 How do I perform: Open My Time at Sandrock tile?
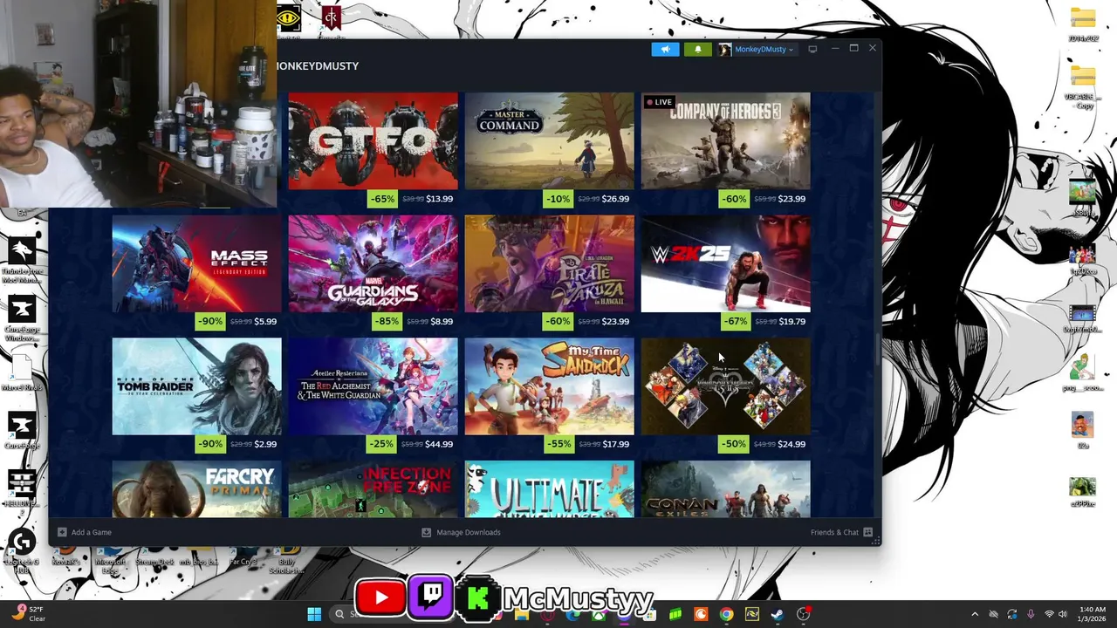point(549,386)
